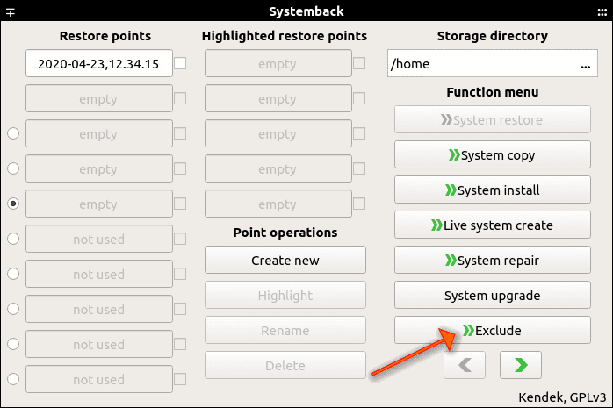This screenshot has width=613, height=408.
Task: Select the currently filled radio button
Action: point(13,204)
